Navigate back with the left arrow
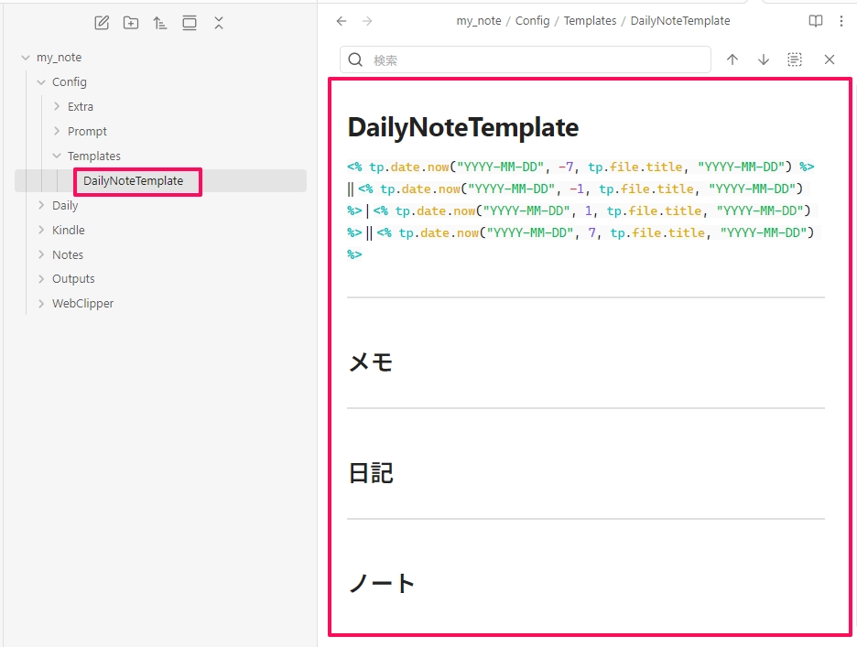Viewport: 857px width, 647px height. coord(342,21)
